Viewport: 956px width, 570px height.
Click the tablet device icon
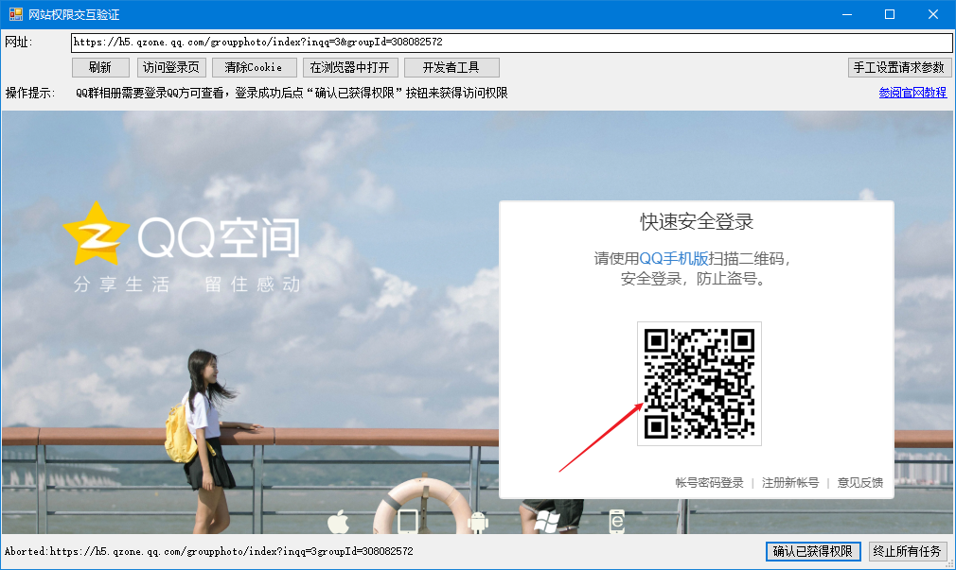[408, 522]
